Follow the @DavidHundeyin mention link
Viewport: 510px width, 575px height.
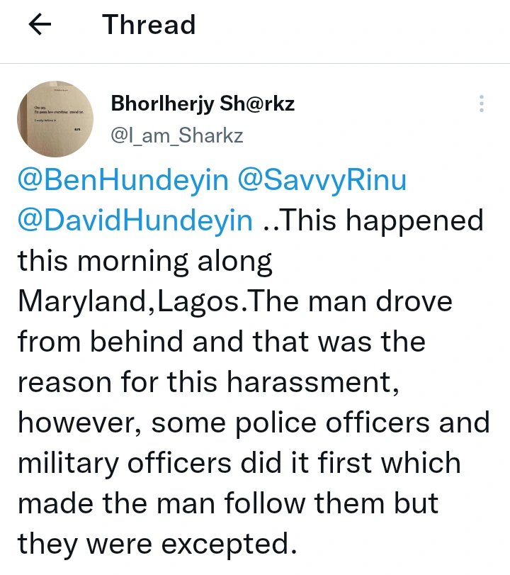click(x=135, y=220)
